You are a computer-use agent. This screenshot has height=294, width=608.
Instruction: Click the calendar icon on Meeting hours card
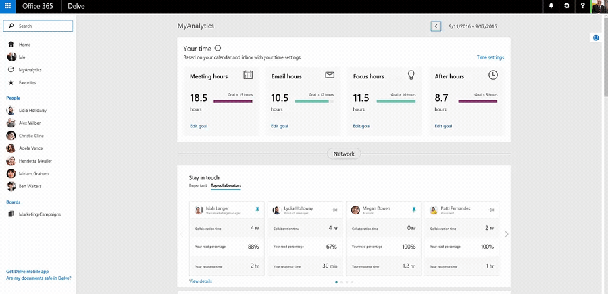click(x=248, y=75)
